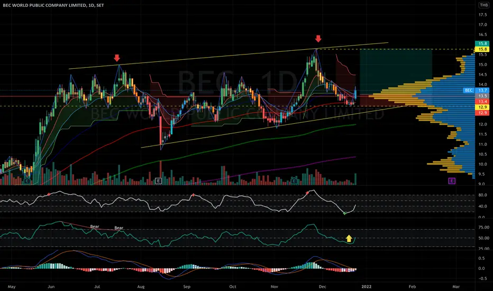Select the THB currency button
Viewport: 493px width, 291px height.
(x=483, y=5)
